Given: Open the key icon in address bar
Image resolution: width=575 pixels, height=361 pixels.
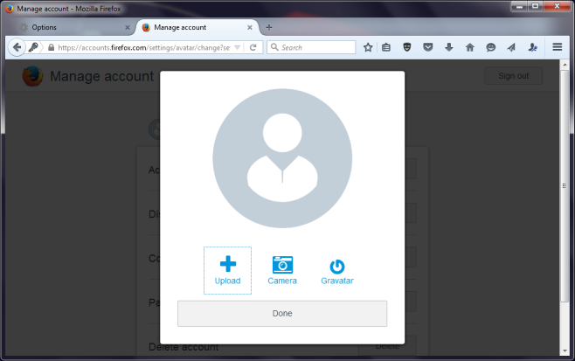Looking at the screenshot, I should (33, 47).
